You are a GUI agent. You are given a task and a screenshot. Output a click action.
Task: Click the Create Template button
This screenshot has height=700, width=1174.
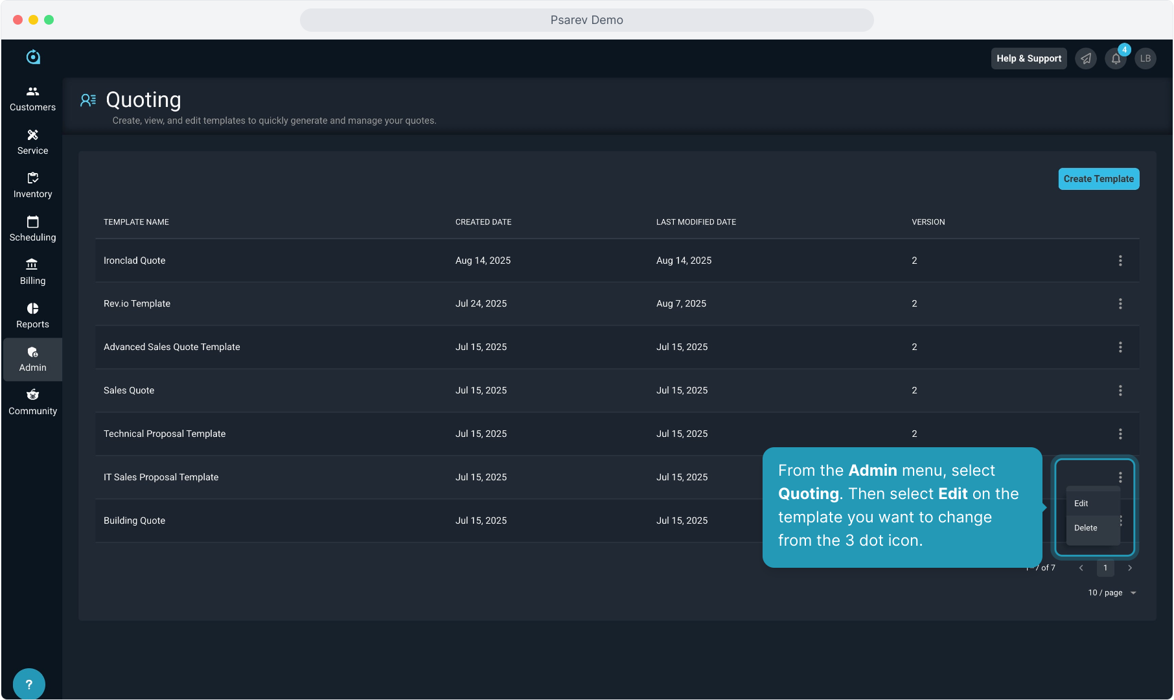pos(1098,179)
